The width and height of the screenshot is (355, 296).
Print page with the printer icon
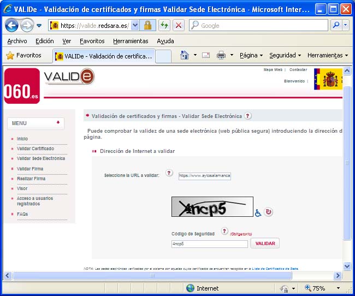pyautogui.click(x=221, y=55)
